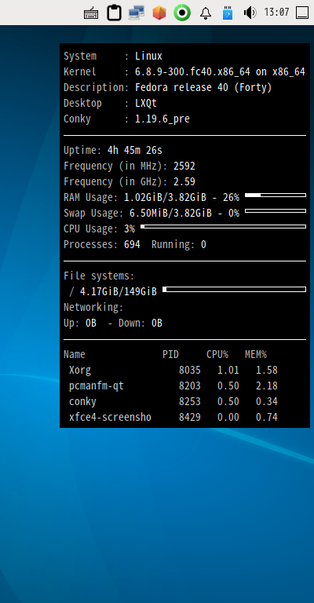The height and width of the screenshot is (603, 314).
Task: Click the CPU usage value '3%'
Action: tap(130, 228)
